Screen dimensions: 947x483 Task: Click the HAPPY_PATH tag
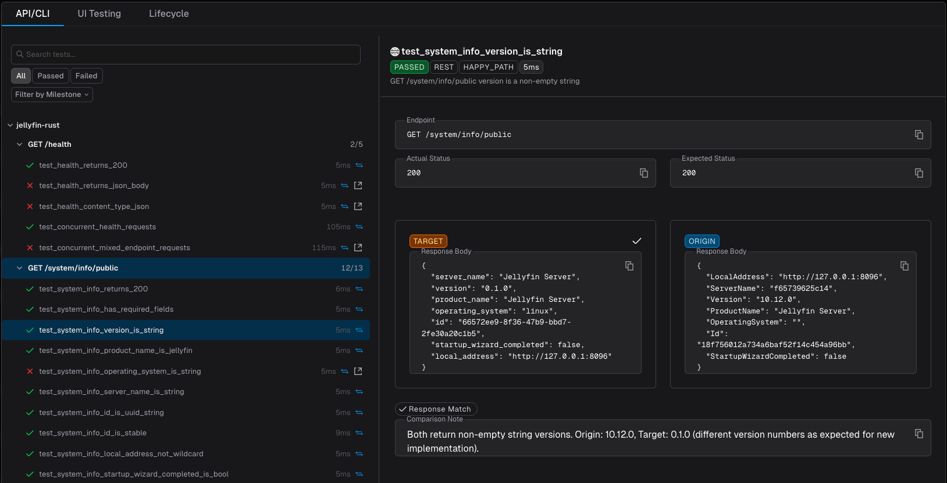489,67
